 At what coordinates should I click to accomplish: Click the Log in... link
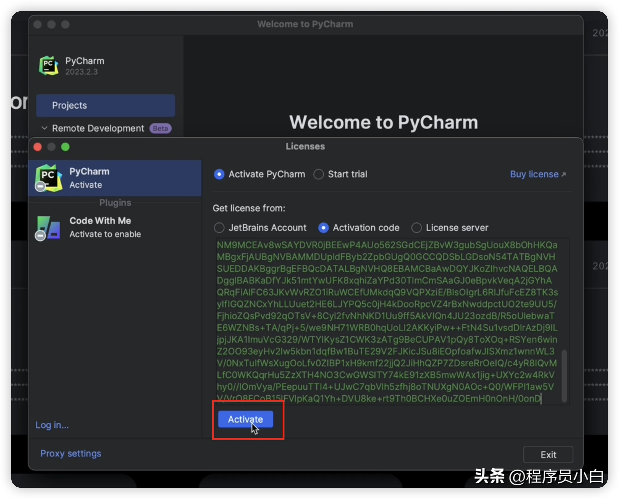tap(52, 425)
